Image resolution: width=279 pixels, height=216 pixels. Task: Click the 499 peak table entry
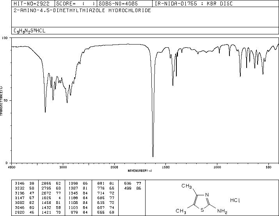[x=133, y=188]
